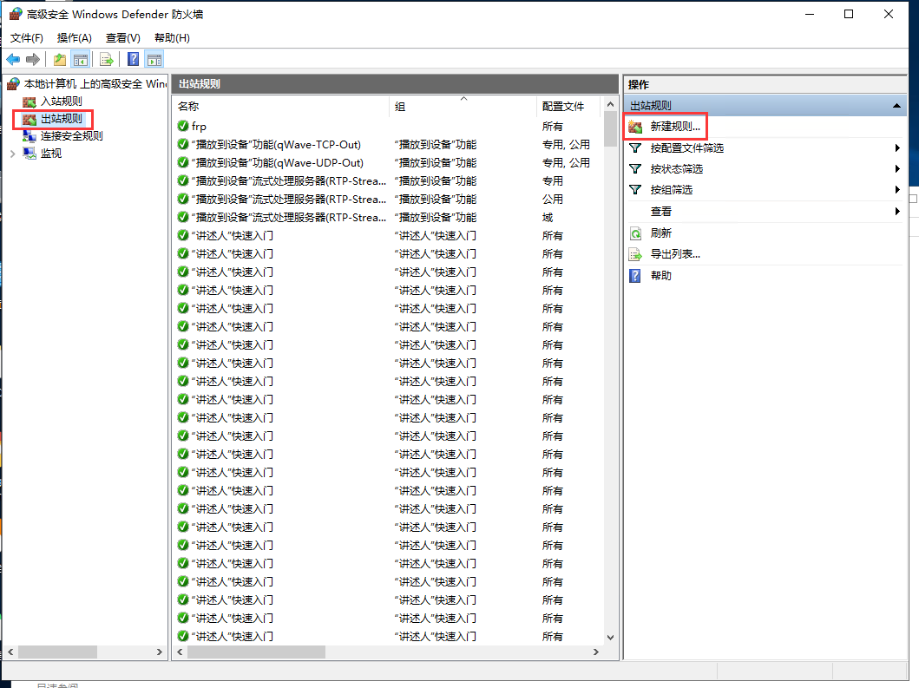Open the 按状态筛选 submenu
919x688 pixels.
click(765, 169)
